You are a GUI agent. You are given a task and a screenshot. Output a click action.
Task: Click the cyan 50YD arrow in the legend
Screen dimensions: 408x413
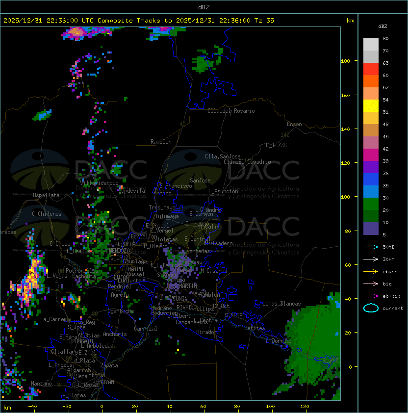point(371,247)
